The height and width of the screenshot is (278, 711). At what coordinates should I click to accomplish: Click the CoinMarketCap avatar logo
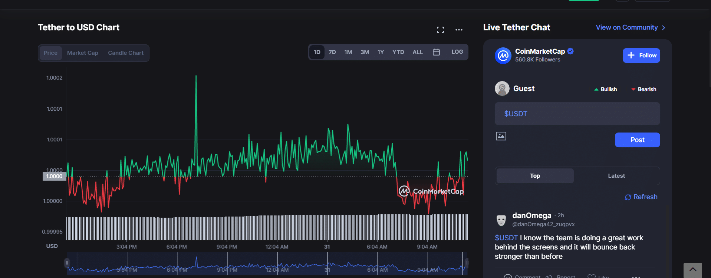[503, 56]
